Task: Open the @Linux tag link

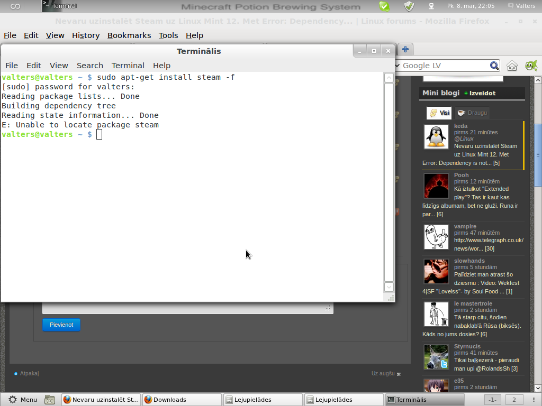Action: pos(464,139)
